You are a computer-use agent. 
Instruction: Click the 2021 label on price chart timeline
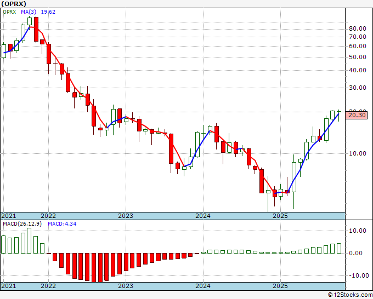[x=9, y=216]
